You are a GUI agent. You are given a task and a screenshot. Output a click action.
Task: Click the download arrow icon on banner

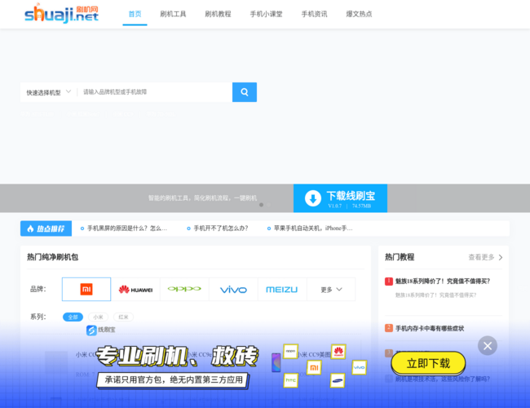(x=313, y=198)
